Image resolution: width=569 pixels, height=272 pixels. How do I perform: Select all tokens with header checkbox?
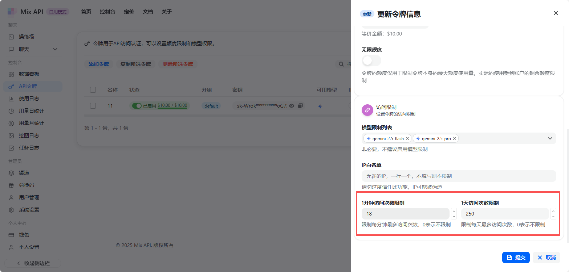click(x=93, y=90)
